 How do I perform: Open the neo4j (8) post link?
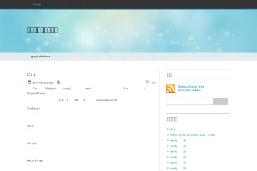point(178,140)
